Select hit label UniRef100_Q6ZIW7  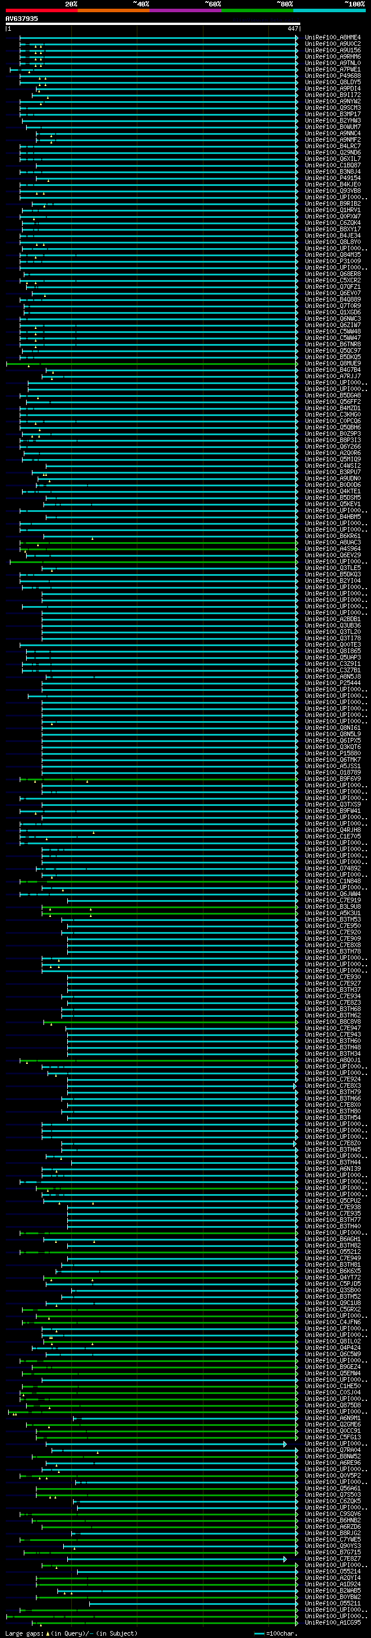pyautogui.click(x=333, y=325)
